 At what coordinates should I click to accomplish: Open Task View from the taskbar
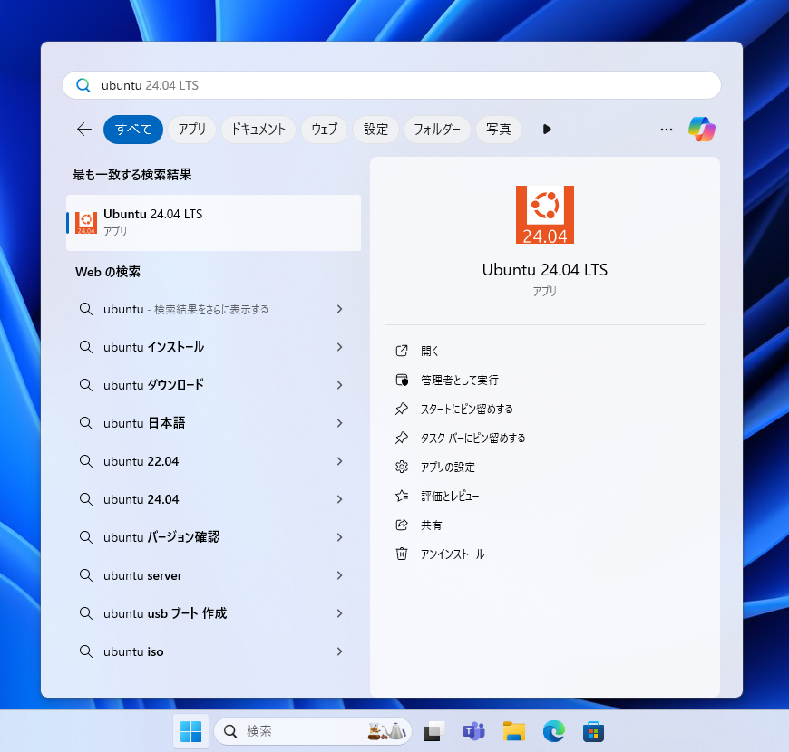pos(433,731)
